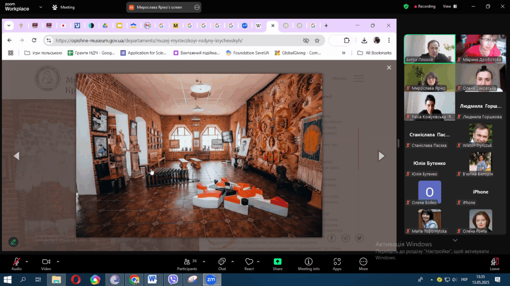Open the View layout dropdown
Viewport: 510px width, 286px height.
tap(449, 6)
